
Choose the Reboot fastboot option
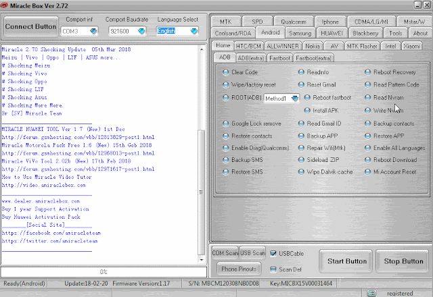click(x=307, y=97)
